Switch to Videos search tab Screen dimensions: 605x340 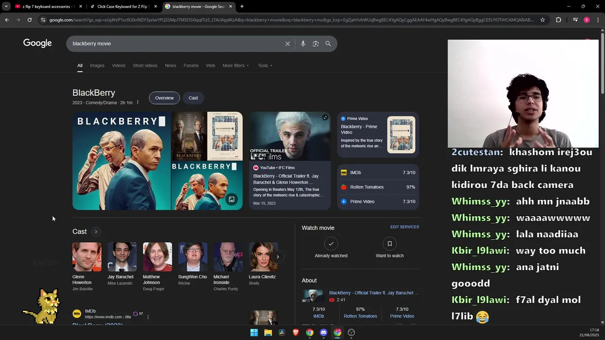coord(119,66)
